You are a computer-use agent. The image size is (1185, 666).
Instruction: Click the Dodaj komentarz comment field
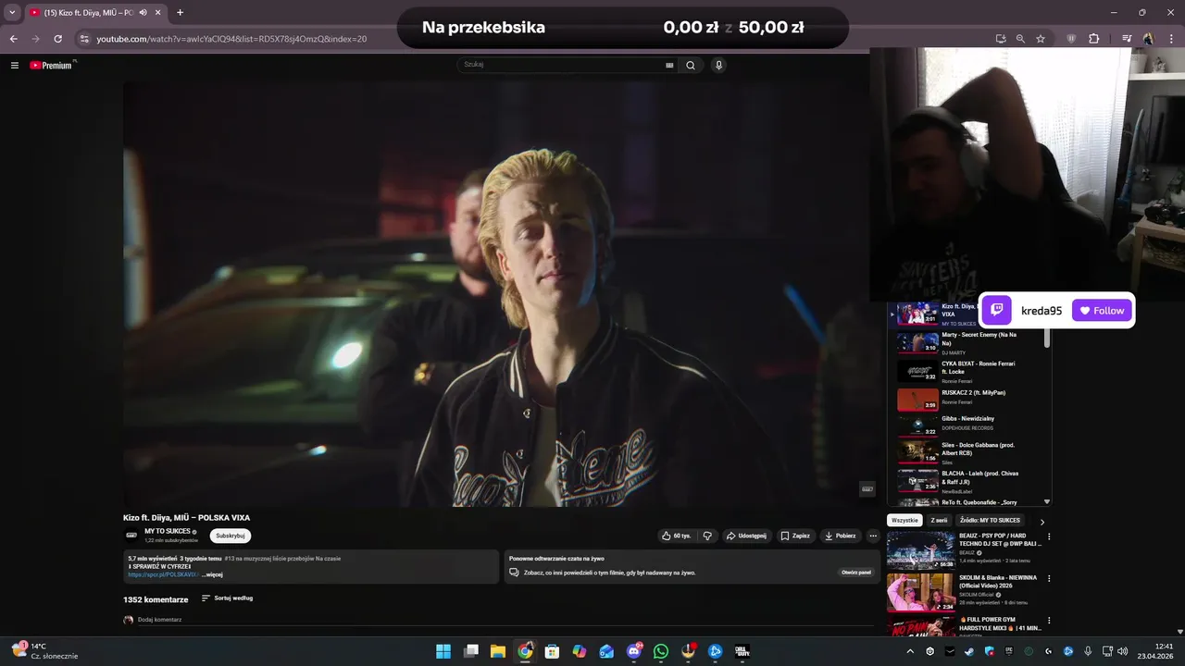pyautogui.click(x=505, y=620)
